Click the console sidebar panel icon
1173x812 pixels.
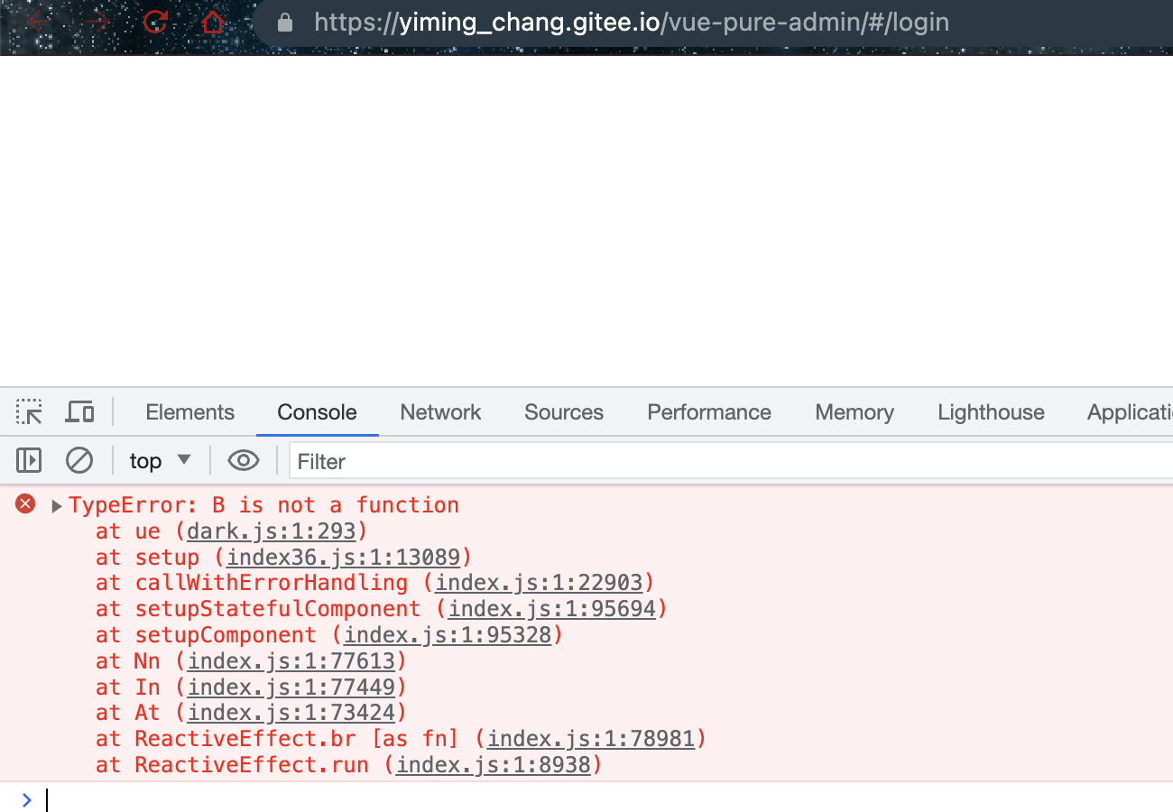[x=28, y=460]
